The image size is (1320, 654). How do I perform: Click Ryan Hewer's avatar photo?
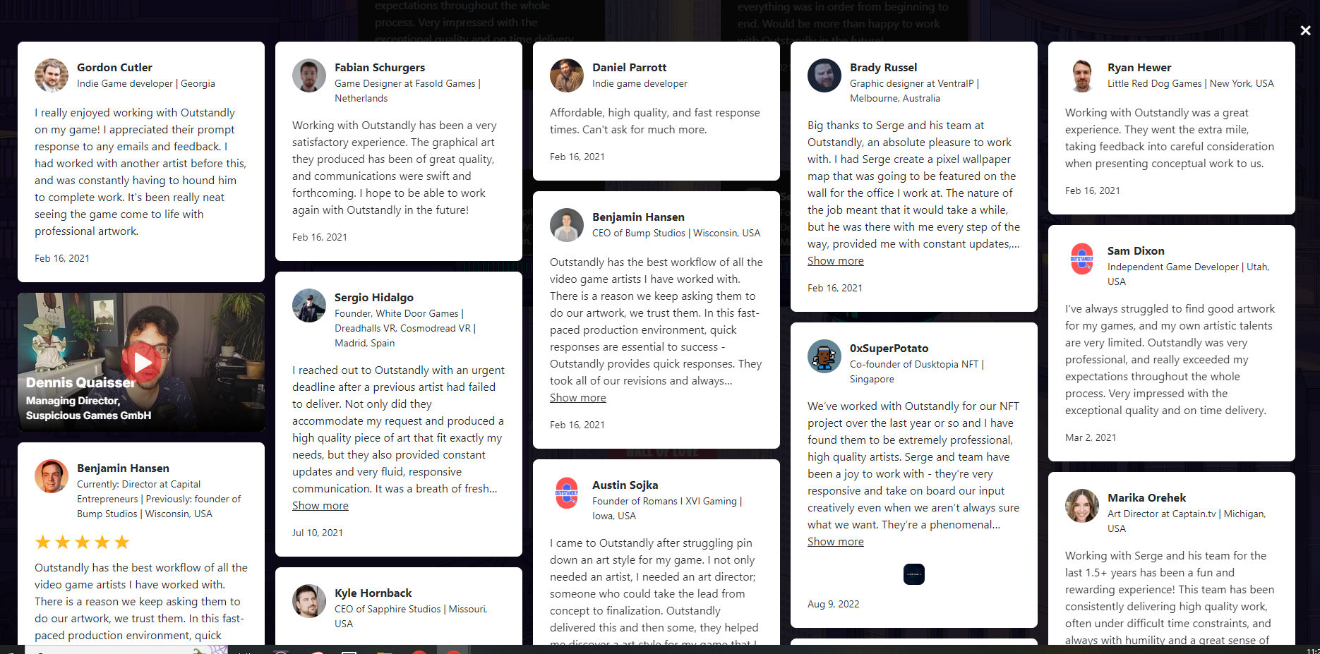[1082, 75]
